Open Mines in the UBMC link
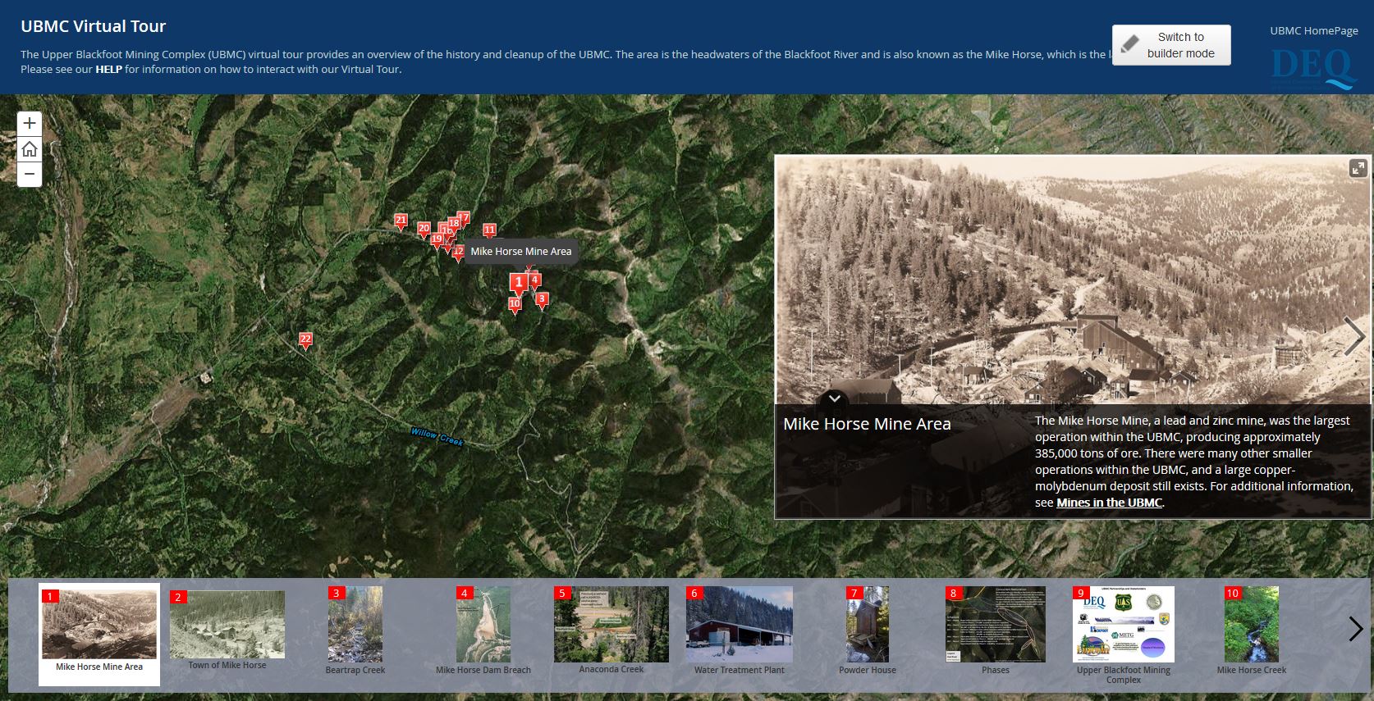 click(x=1109, y=503)
